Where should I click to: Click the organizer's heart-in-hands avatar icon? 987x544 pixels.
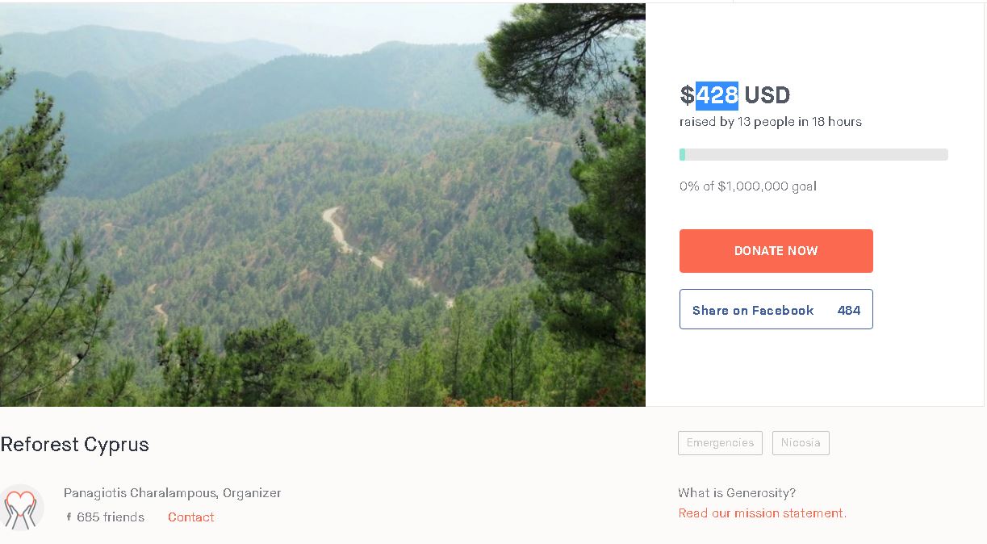pos(21,508)
